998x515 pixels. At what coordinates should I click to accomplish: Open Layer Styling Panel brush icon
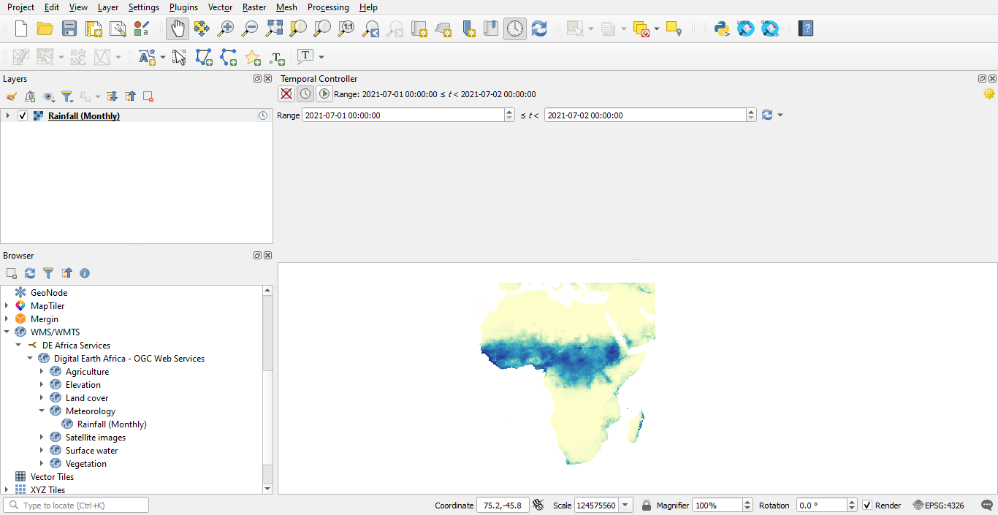pos(11,96)
